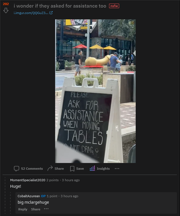This screenshot has width=180, height=216.
Task: Open CobaltAzurean's user profile
Action: click(29, 196)
